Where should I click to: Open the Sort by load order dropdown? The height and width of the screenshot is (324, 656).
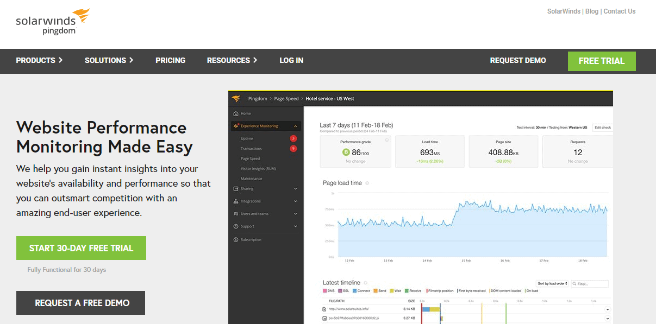pos(553,284)
